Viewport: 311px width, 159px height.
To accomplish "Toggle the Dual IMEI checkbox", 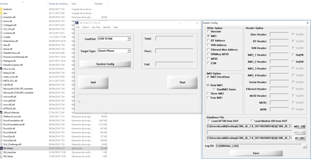I will pos(208,85).
